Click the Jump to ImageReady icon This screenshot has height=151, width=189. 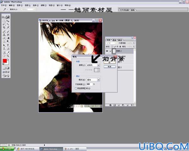[x=6, y=76]
